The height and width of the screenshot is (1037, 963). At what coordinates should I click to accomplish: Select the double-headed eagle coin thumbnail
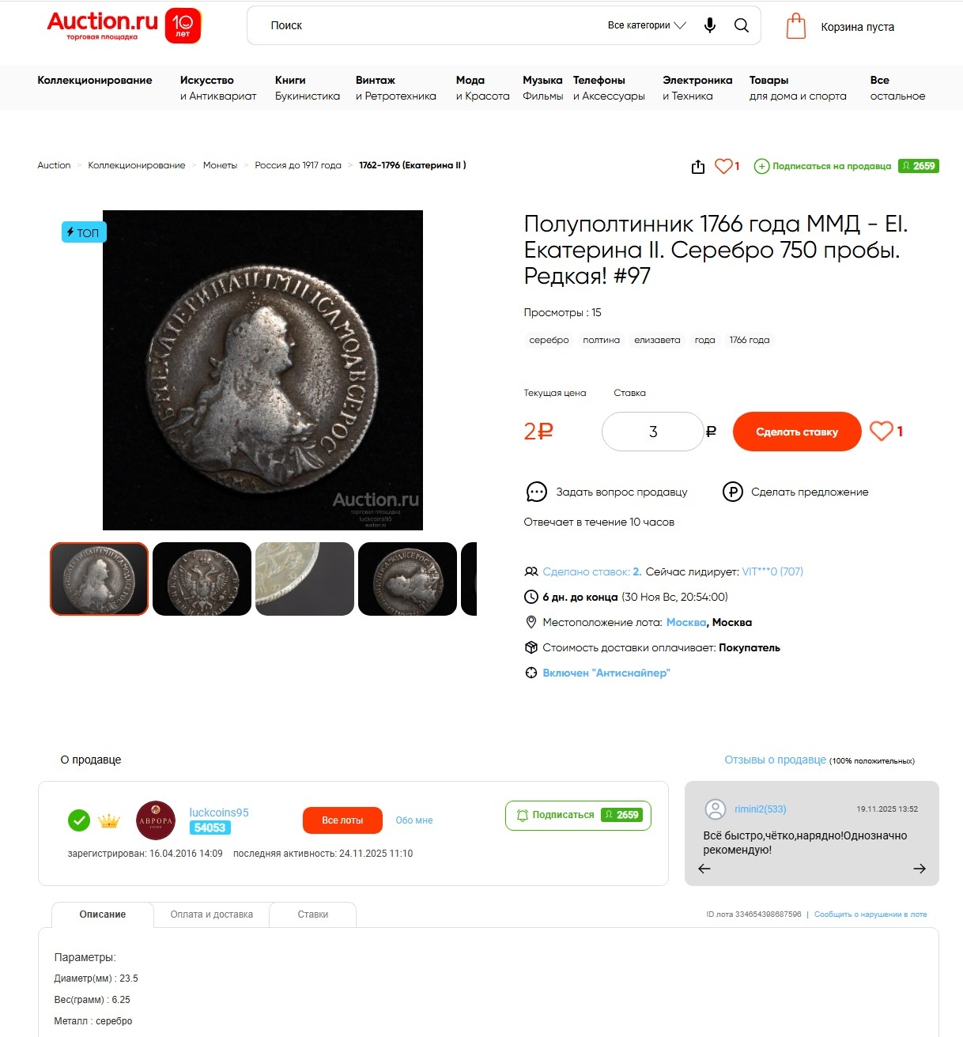(x=202, y=579)
